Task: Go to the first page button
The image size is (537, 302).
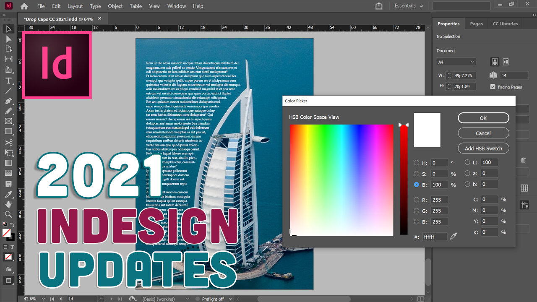Action: 52,299
